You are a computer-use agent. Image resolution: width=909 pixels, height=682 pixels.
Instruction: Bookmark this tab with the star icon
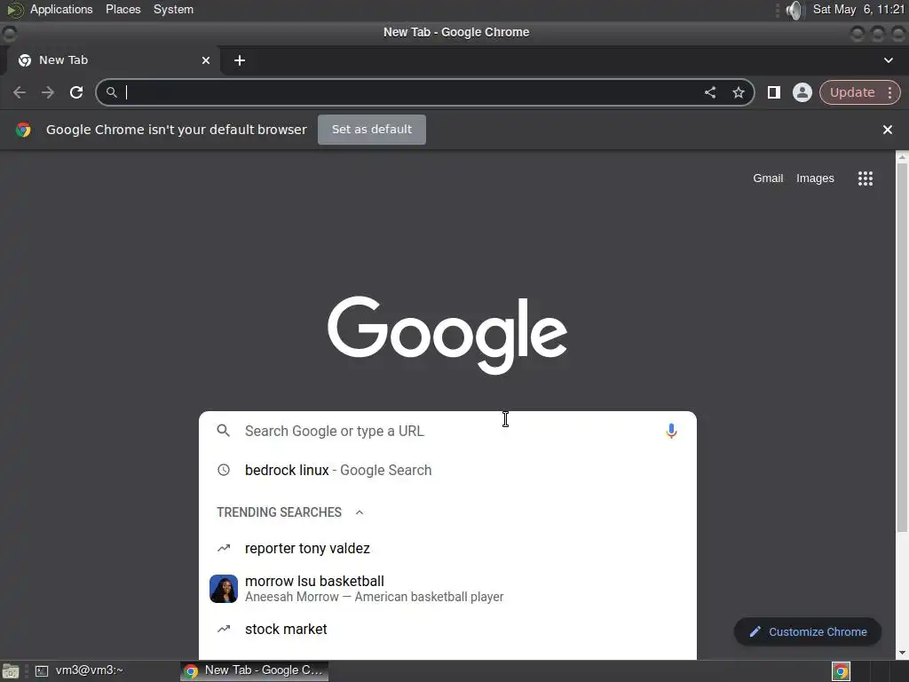[x=738, y=92]
